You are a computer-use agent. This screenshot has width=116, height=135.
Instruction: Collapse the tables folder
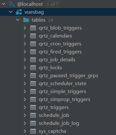click(x=18, y=20)
